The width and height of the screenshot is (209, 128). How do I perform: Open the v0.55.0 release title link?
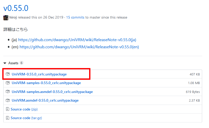pyautogui.click(x=16, y=8)
